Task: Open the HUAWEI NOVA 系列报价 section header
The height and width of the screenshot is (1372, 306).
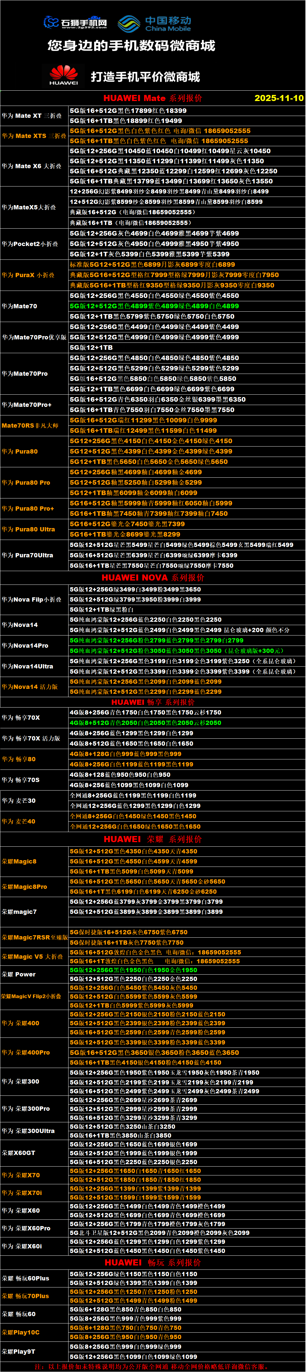Action: [153, 578]
